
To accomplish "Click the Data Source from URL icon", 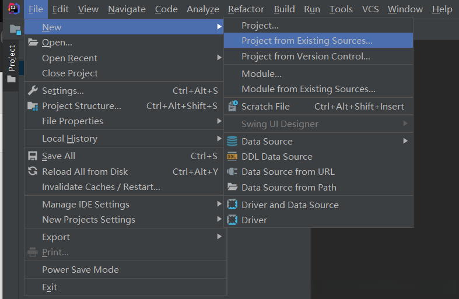I will pyautogui.click(x=232, y=172).
